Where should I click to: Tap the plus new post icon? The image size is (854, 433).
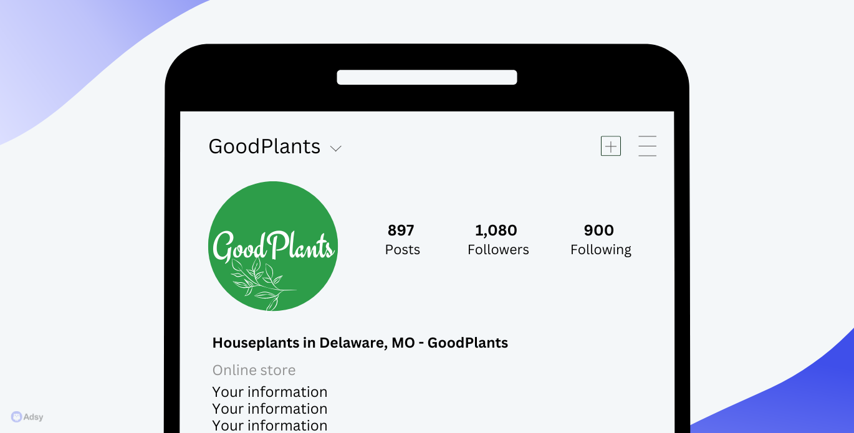tap(611, 146)
